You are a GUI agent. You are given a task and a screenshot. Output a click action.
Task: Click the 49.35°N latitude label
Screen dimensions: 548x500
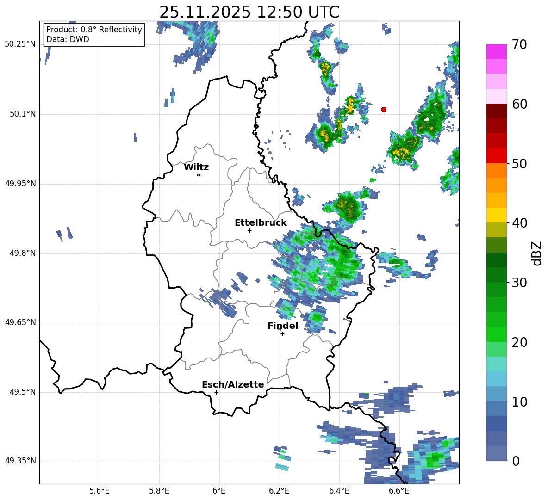[20, 461]
